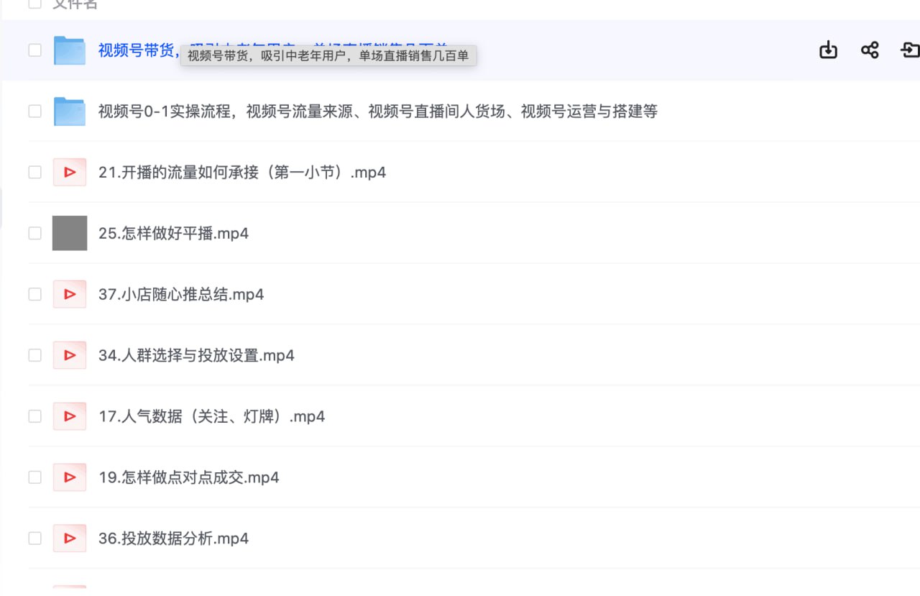Click the play icon of 36.投放数据分析.mp4
The width and height of the screenshot is (920, 596).
(69, 538)
